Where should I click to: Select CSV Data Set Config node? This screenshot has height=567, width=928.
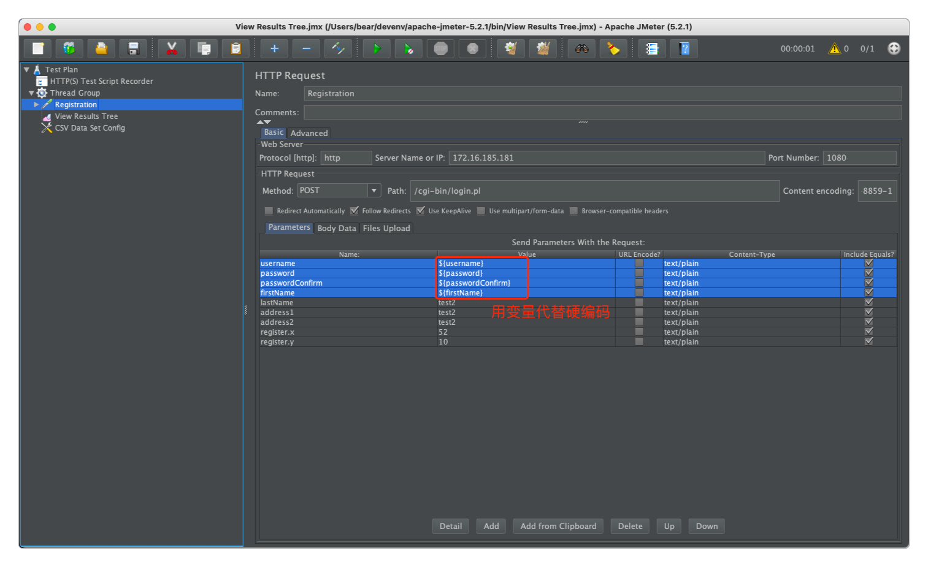pos(90,127)
